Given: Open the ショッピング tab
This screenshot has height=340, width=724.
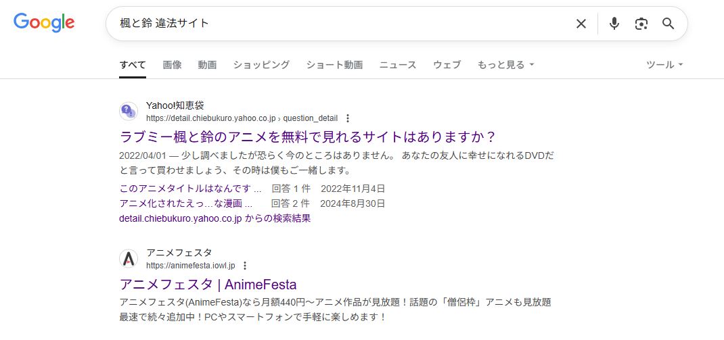Looking at the screenshot, I should pyautogui.click(x=261, y=65).
